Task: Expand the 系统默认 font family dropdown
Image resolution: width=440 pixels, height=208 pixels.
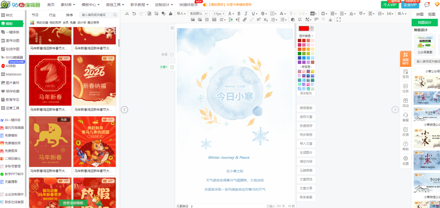Action: (x=198, y=14)
